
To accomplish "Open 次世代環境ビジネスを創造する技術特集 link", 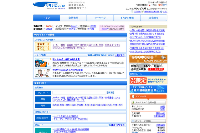I will [71, 129].
